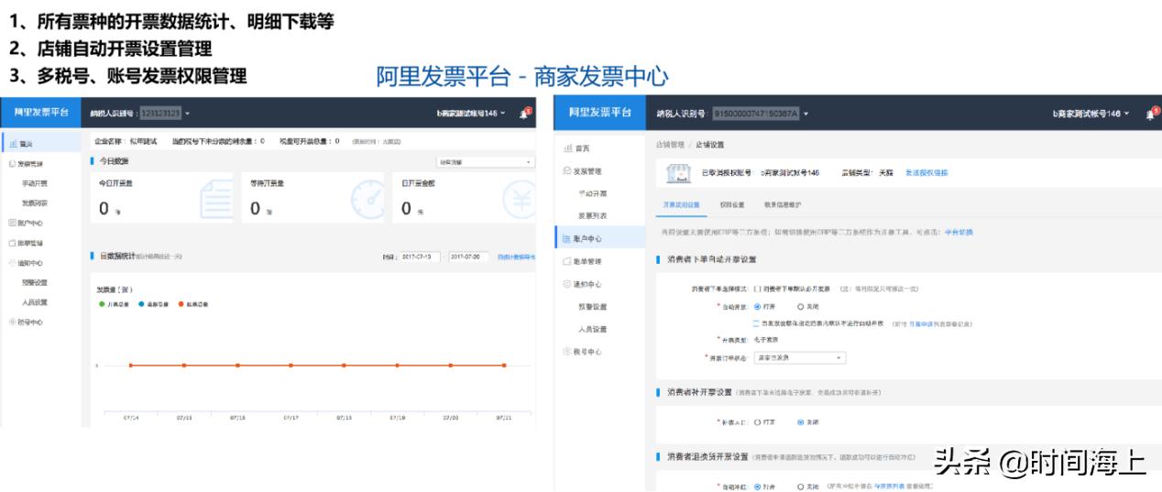
Task: Toggle orange legend series in invoice chart
Action: pos(193,303)
